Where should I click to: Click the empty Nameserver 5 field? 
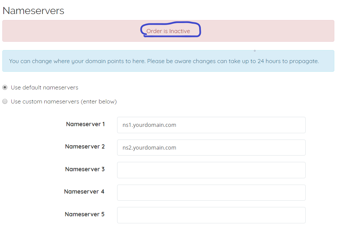[x=211, y=215]
